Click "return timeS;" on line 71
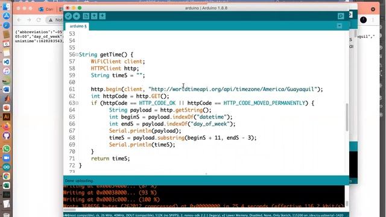Viewport: 386px width, 217px height. tap(110, 159)
